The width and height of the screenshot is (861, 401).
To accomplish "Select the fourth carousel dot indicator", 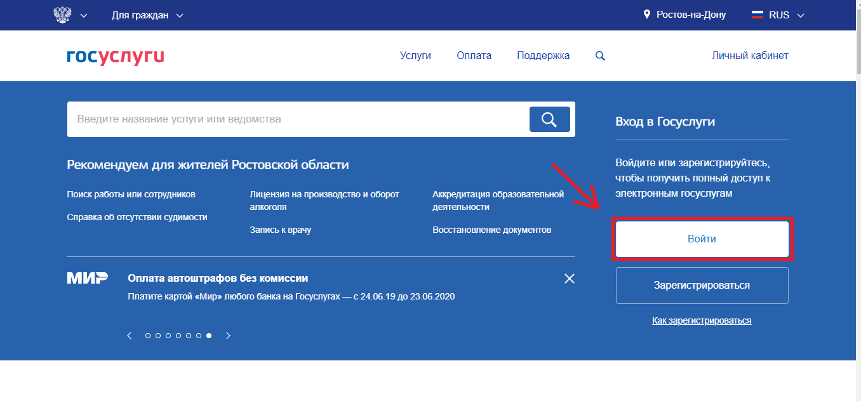I will (x=178, y=336).
